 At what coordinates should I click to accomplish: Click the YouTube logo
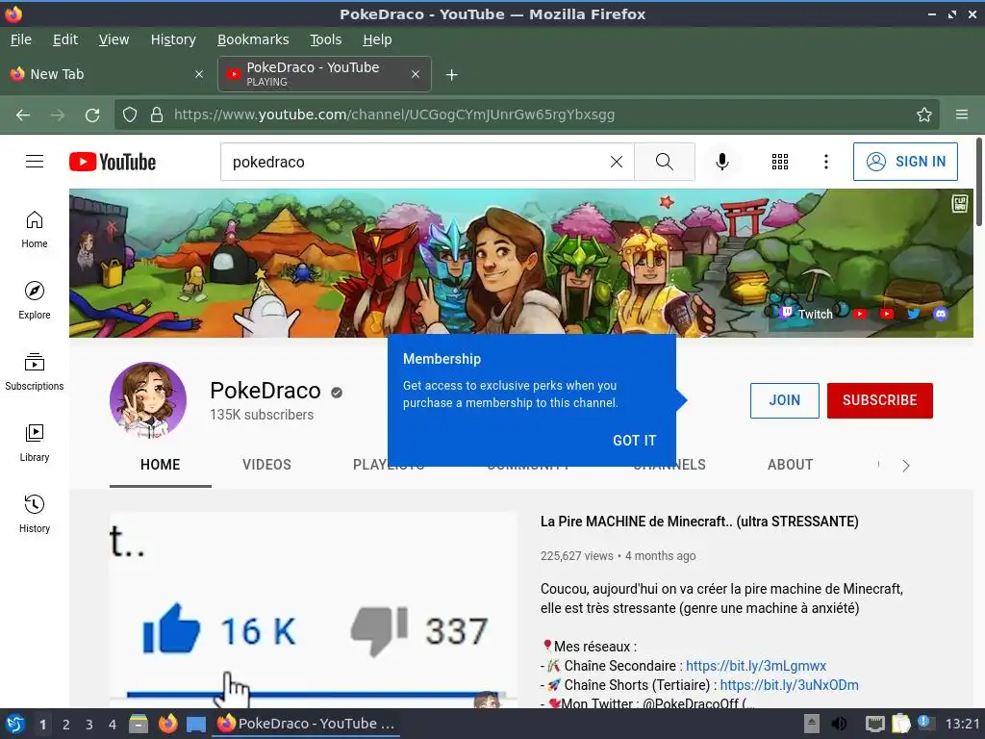113,162
